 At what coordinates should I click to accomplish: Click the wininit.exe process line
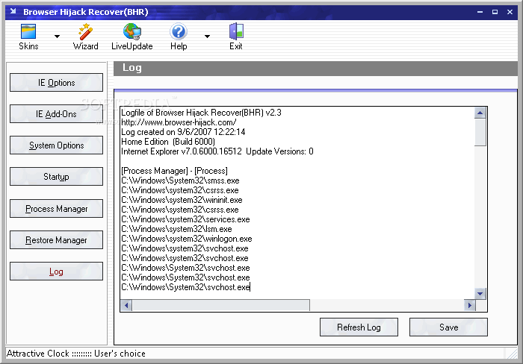(x=182, y=200)
